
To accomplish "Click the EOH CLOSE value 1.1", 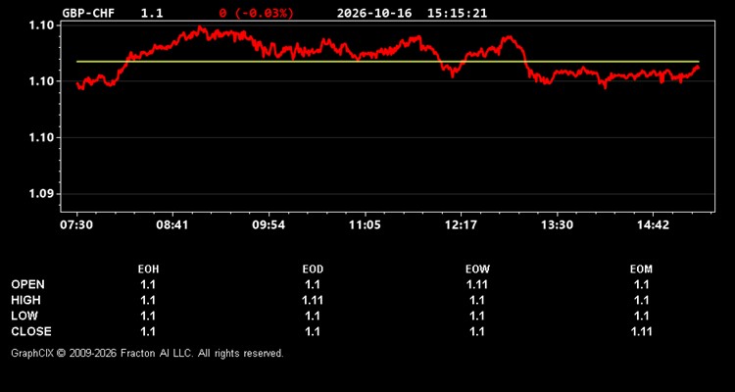I will pyautogui.click(x=148, y=331).
